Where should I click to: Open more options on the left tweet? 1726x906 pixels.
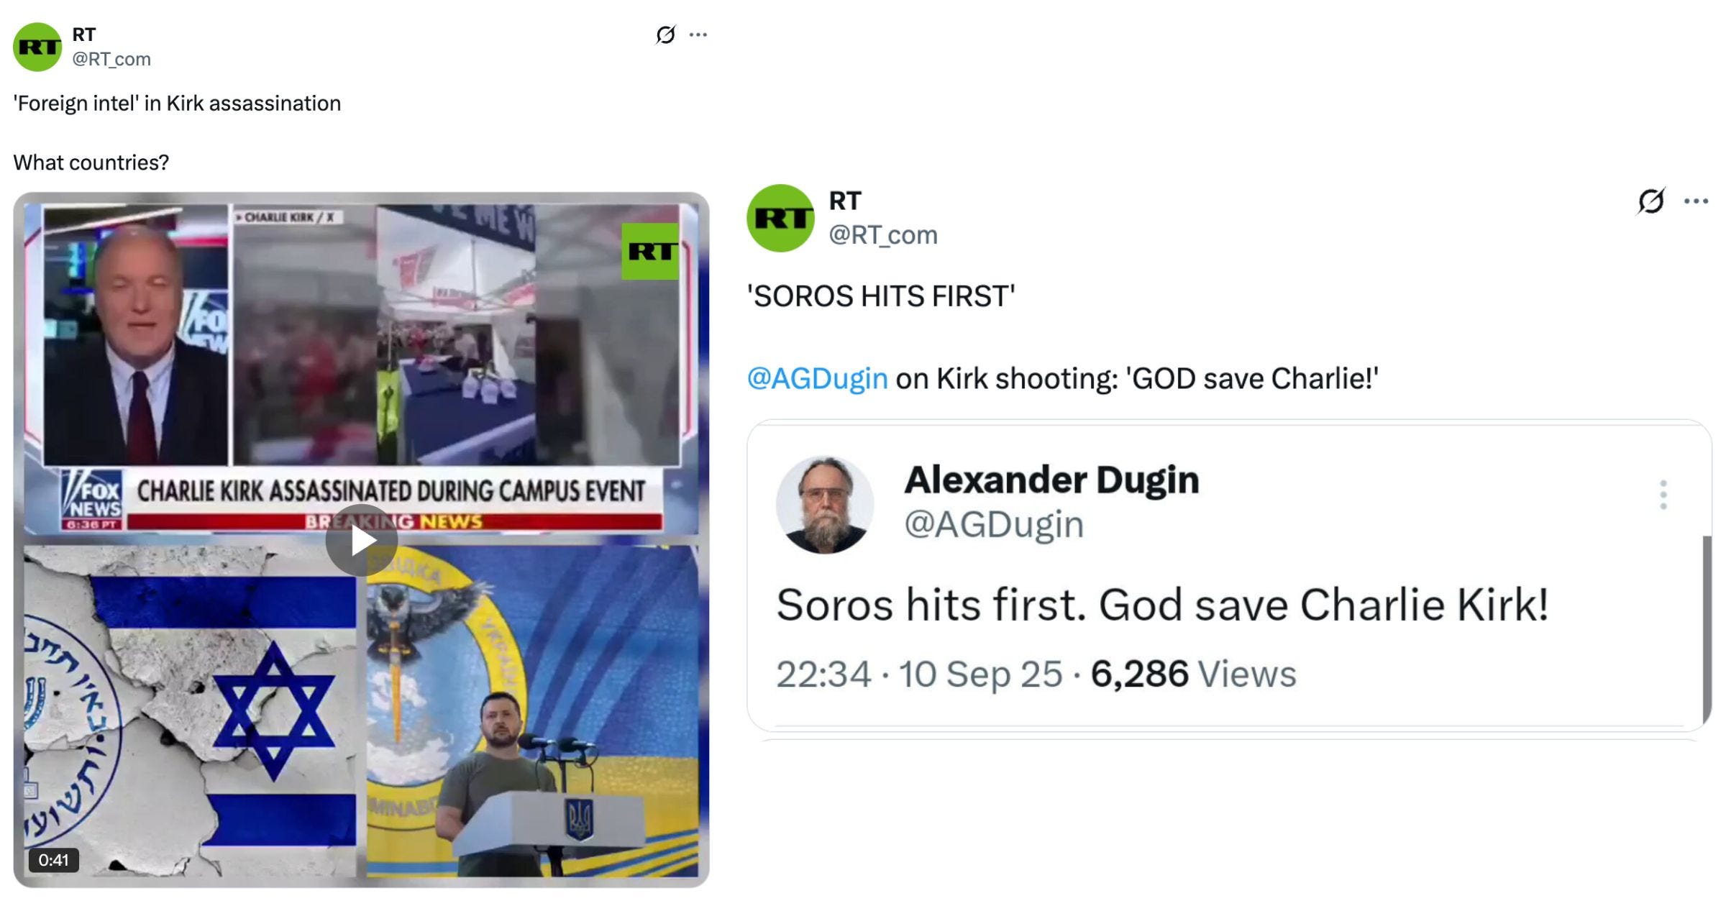click(698, 35)
